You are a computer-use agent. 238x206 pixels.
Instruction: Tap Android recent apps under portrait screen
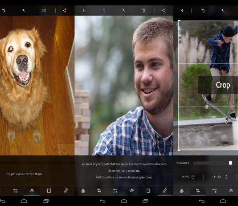click(145, 201)
